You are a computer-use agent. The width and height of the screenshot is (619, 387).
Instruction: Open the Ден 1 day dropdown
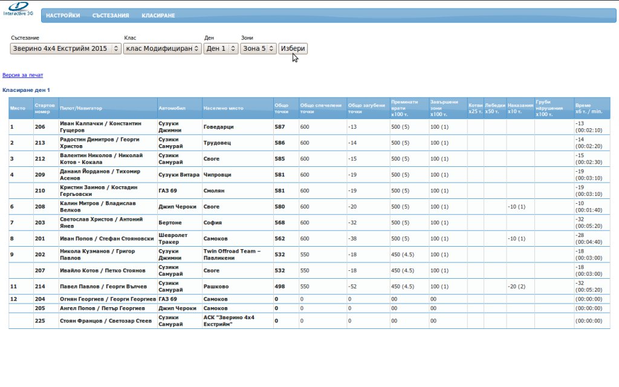(x=221, y=49)
